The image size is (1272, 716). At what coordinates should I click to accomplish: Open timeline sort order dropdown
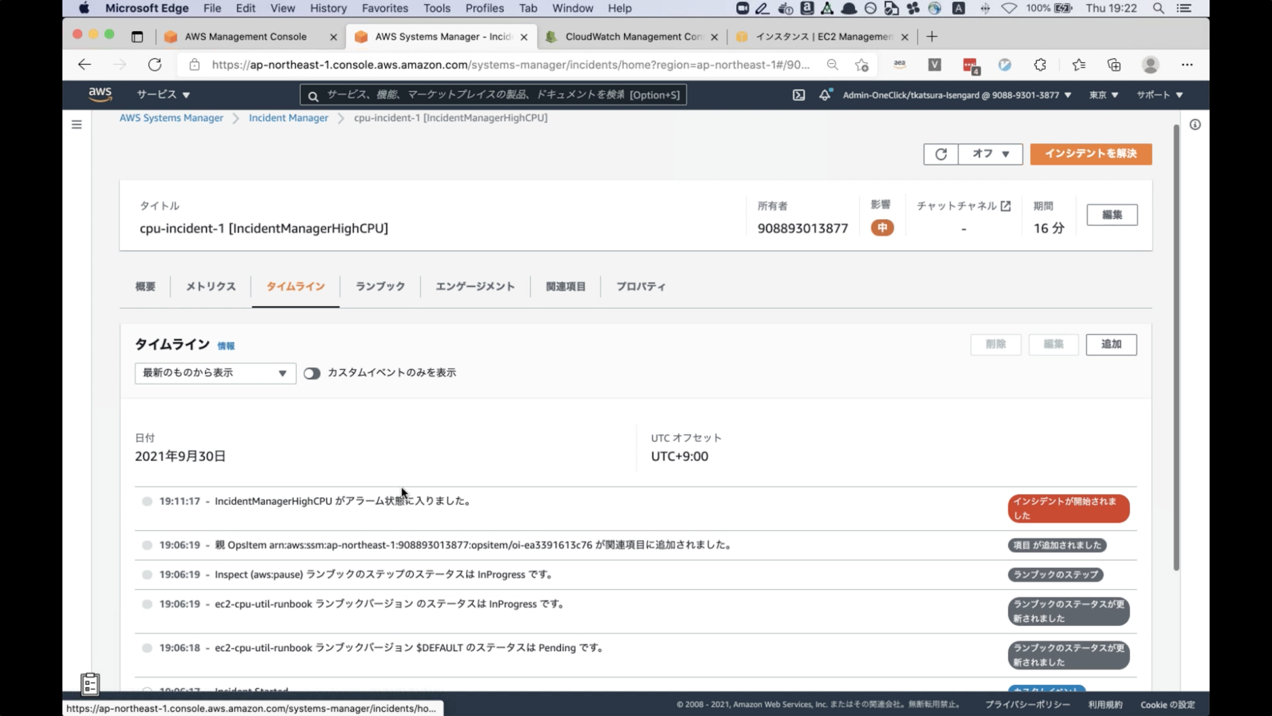tap(215, 373)
